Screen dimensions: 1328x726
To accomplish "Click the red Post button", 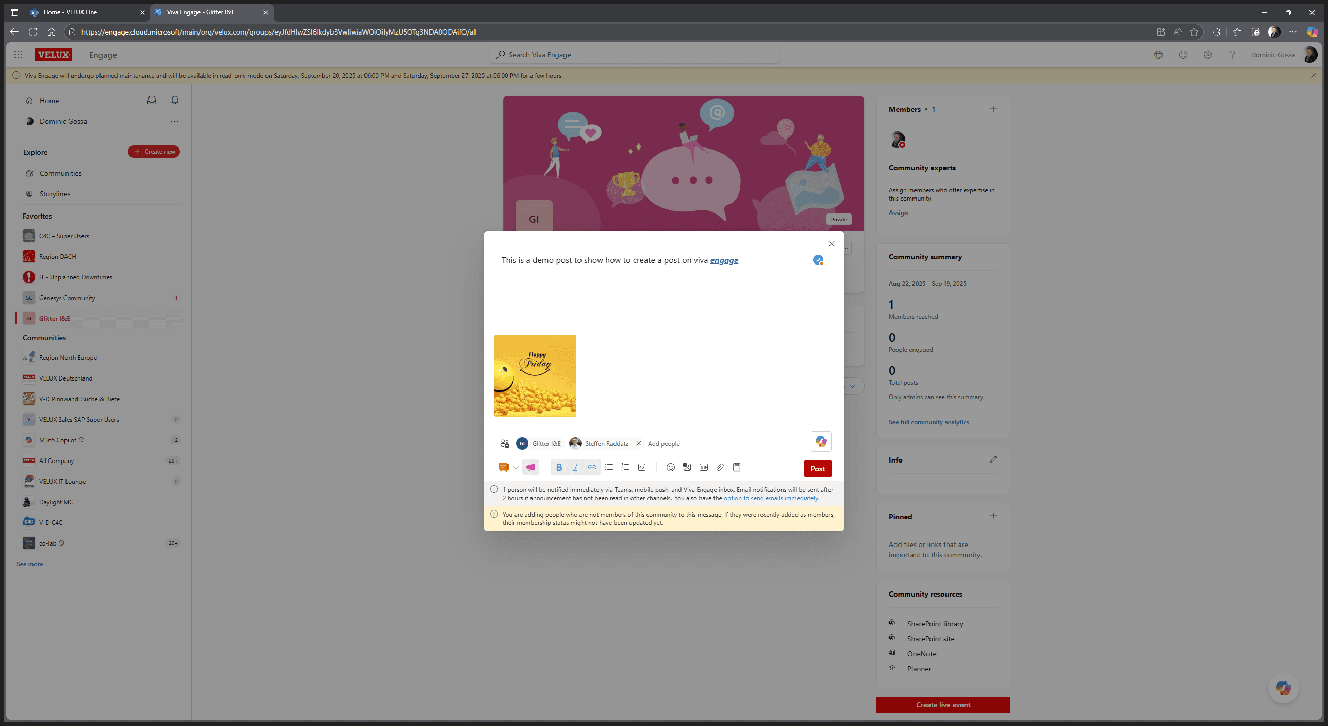I will [x=818, y=468].
